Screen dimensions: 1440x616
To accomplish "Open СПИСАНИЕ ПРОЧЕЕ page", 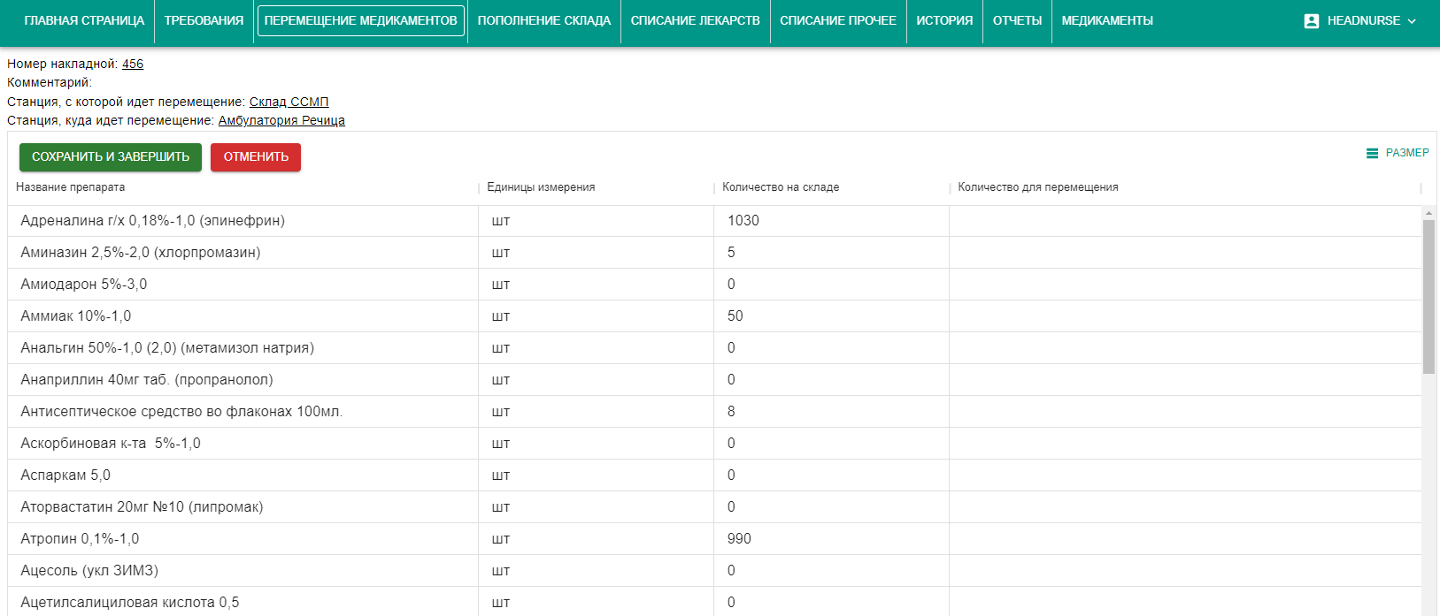I will (x=838, y=20).
